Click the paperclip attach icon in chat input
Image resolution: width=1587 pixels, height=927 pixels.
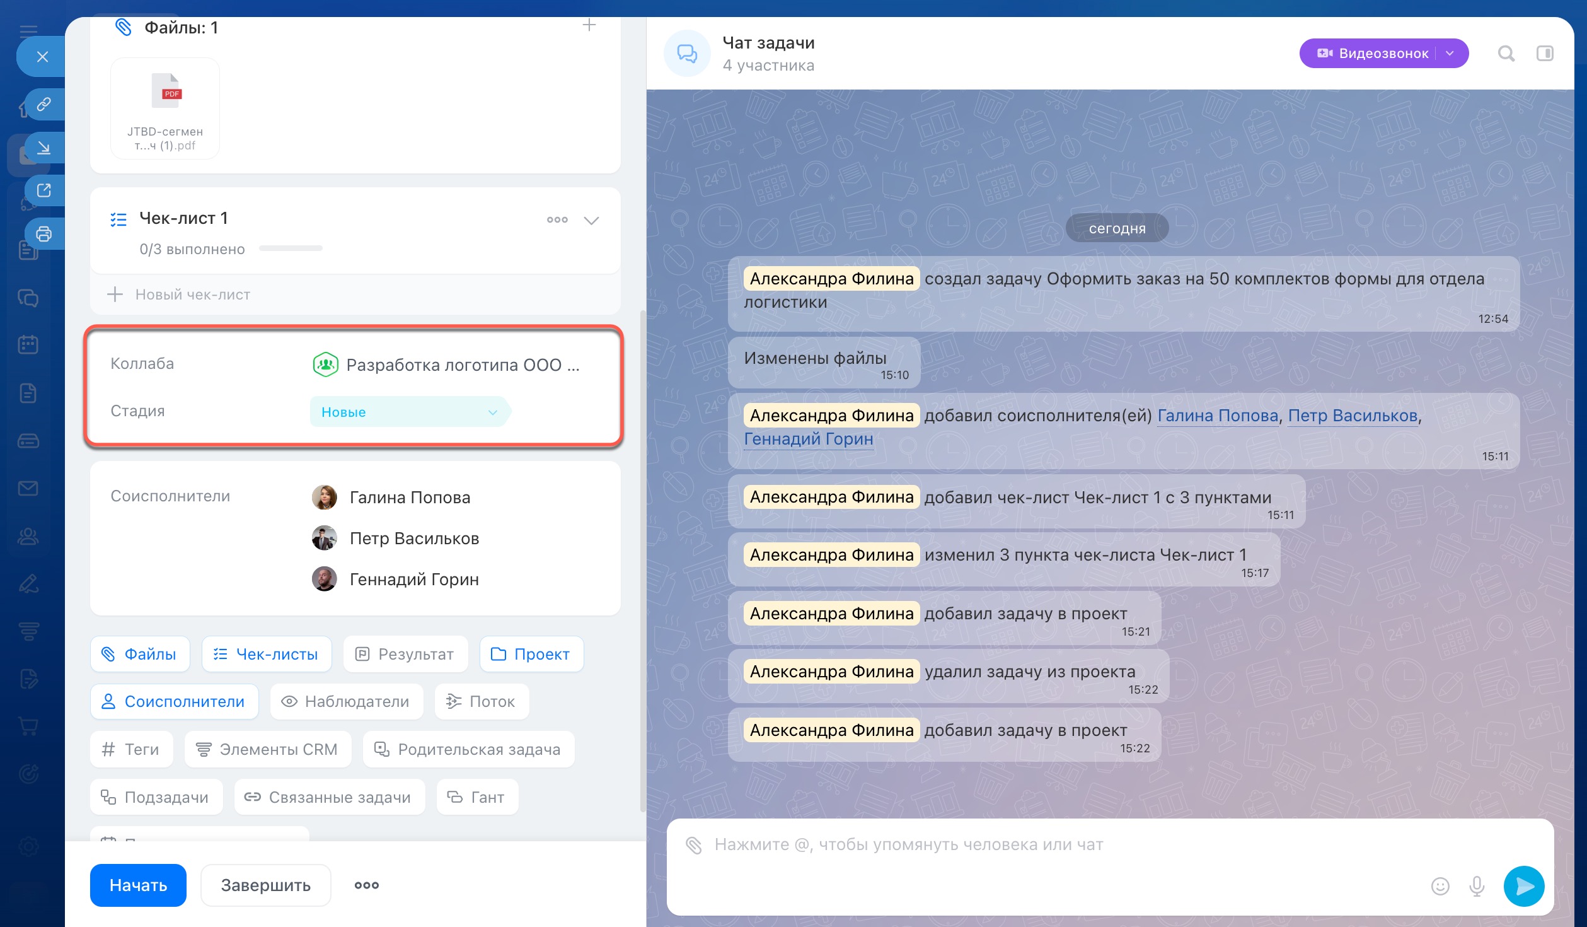click(x=693, y=845)
